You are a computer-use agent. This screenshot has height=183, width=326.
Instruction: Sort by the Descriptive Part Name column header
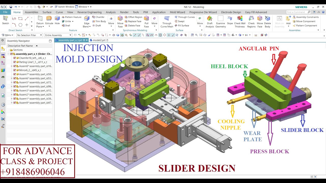pyautogui.click(x=30, y=46)
